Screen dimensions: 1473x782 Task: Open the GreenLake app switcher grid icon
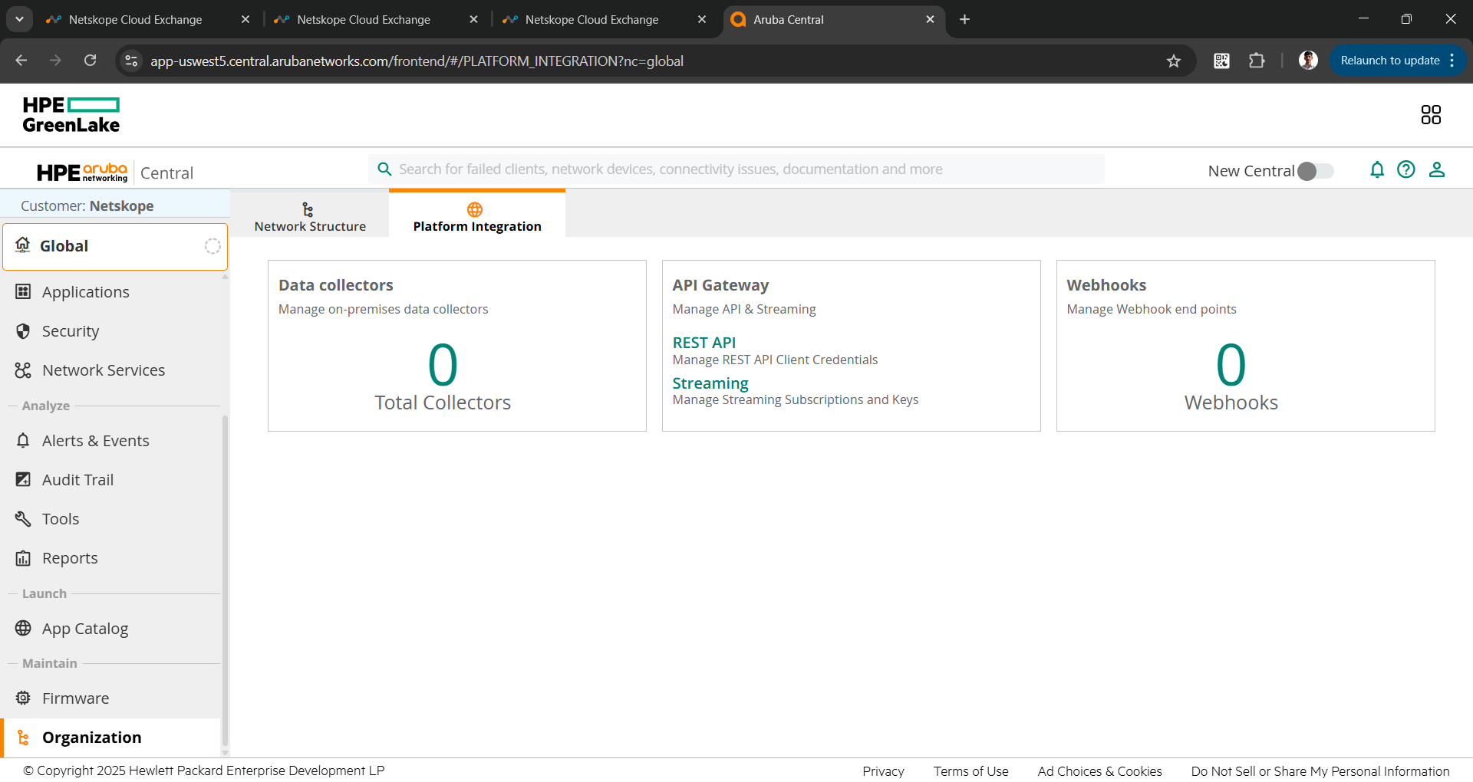1431,115
